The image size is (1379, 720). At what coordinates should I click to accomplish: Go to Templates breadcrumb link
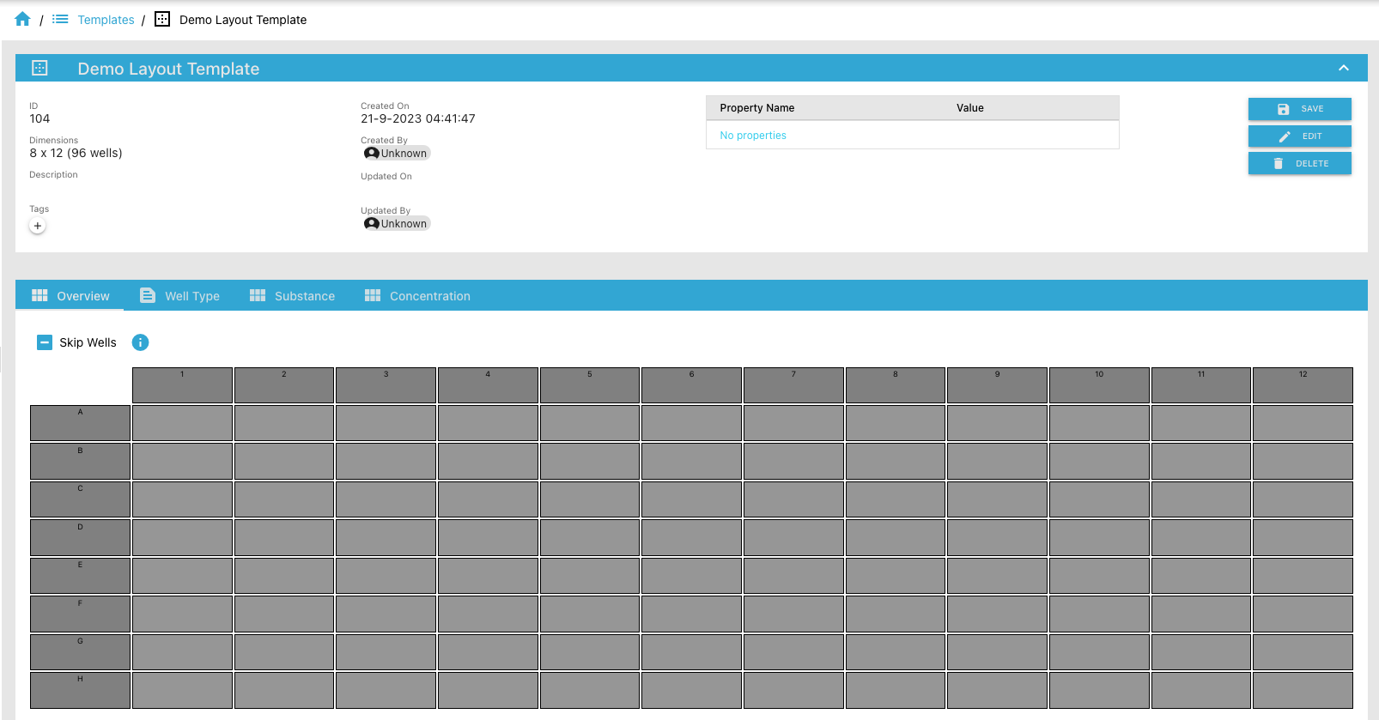106,20
